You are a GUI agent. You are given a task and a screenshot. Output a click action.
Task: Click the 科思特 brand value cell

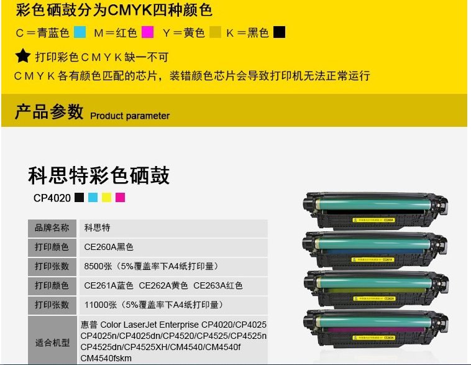(x=173, y=228)
